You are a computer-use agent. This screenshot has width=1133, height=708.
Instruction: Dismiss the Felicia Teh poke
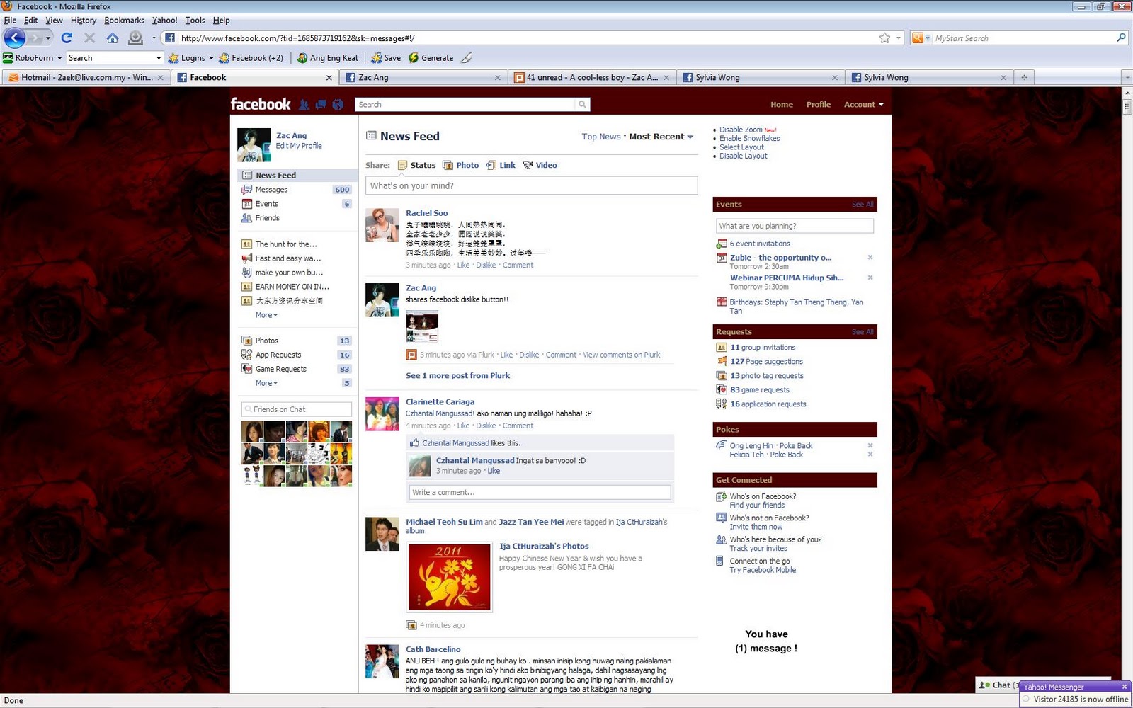tap(870, 455)
